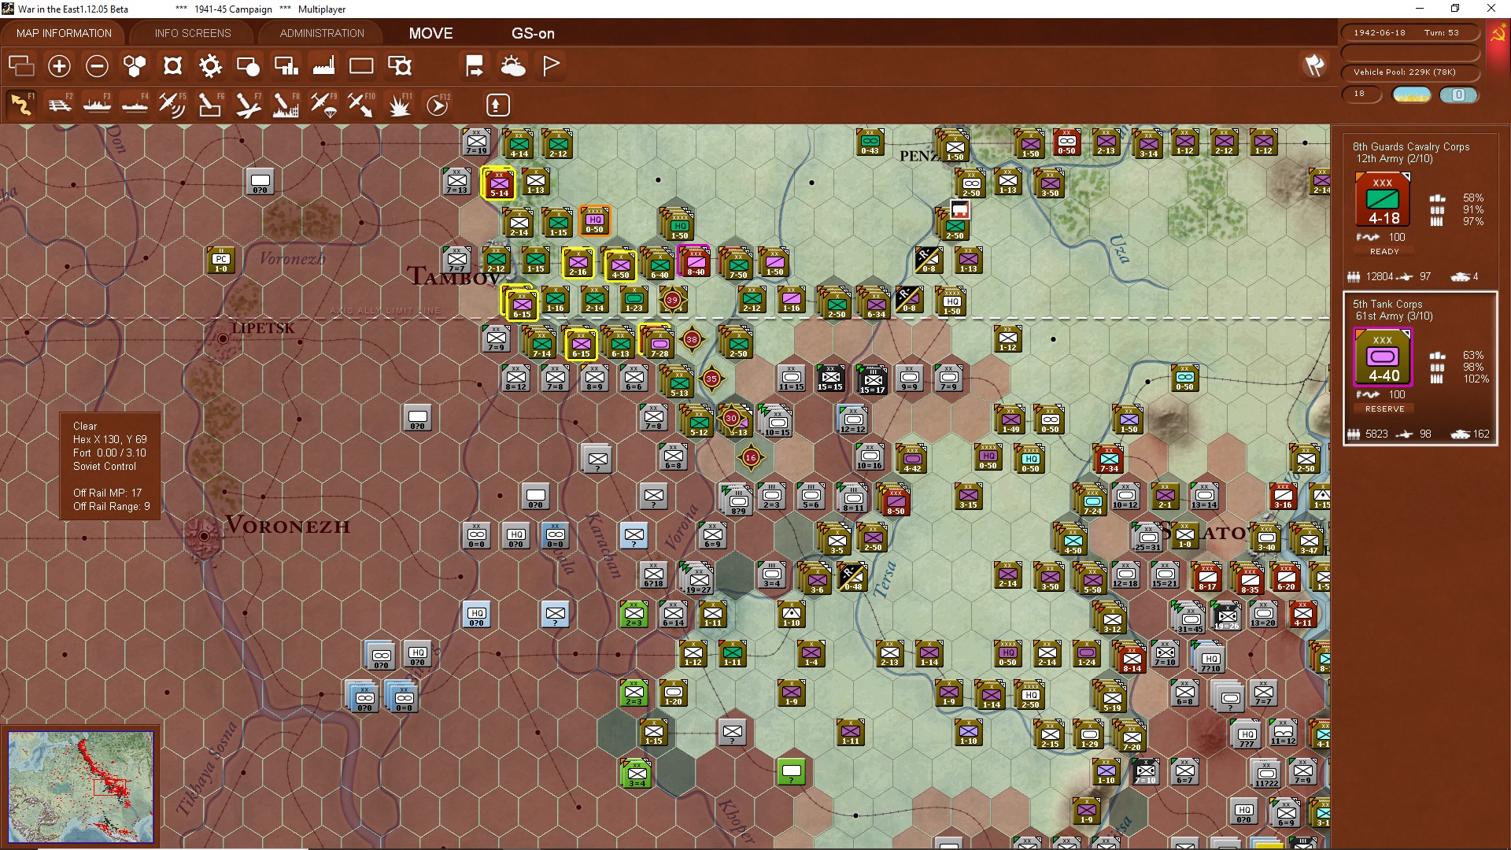Click the Voronezh city marker

click(x=204, y=536)
